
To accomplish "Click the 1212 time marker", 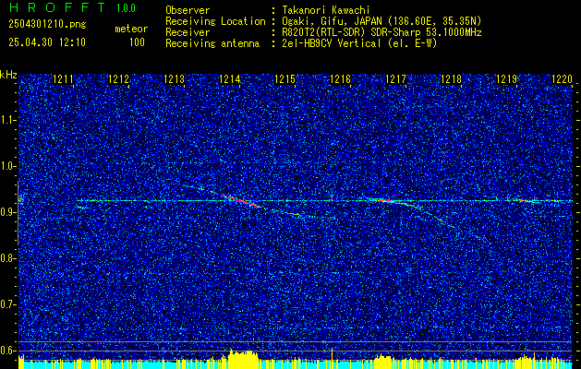I will pyautogui.click(x=119, y=78).
